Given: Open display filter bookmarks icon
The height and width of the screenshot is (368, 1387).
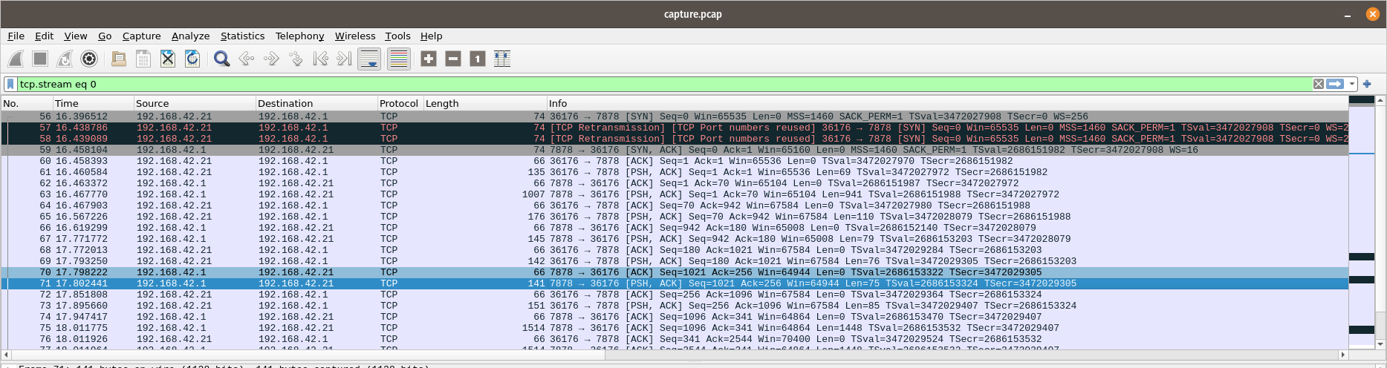Looking at the screenshot, I should [10, 84].
